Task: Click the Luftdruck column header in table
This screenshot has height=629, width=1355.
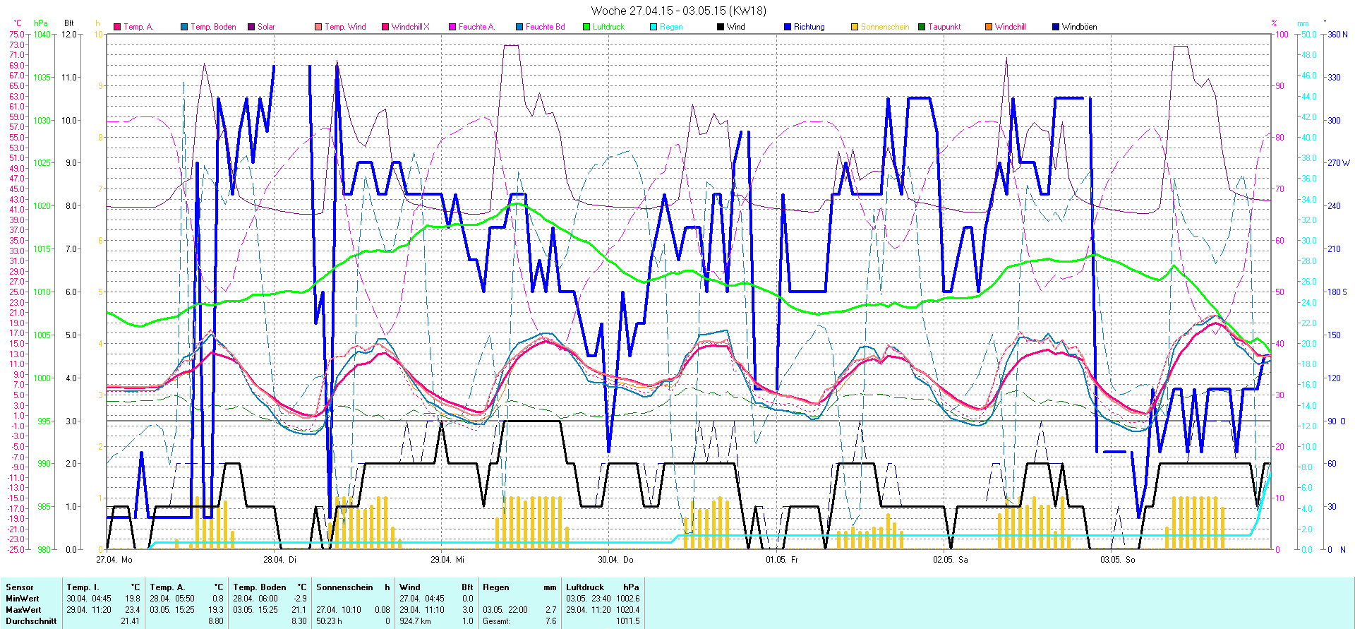Action: pos(585,587)
